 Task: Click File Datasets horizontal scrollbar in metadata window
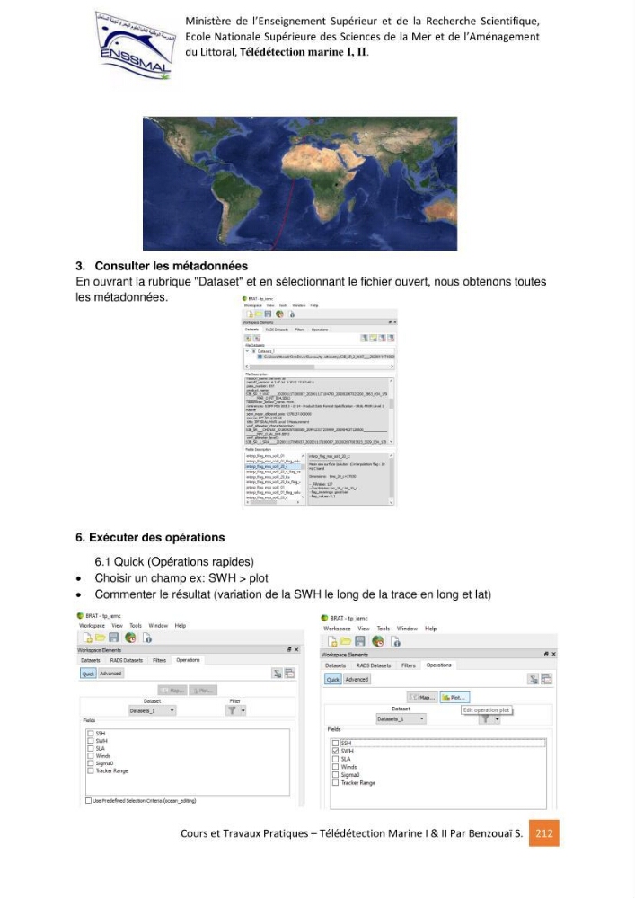point(320,366)
